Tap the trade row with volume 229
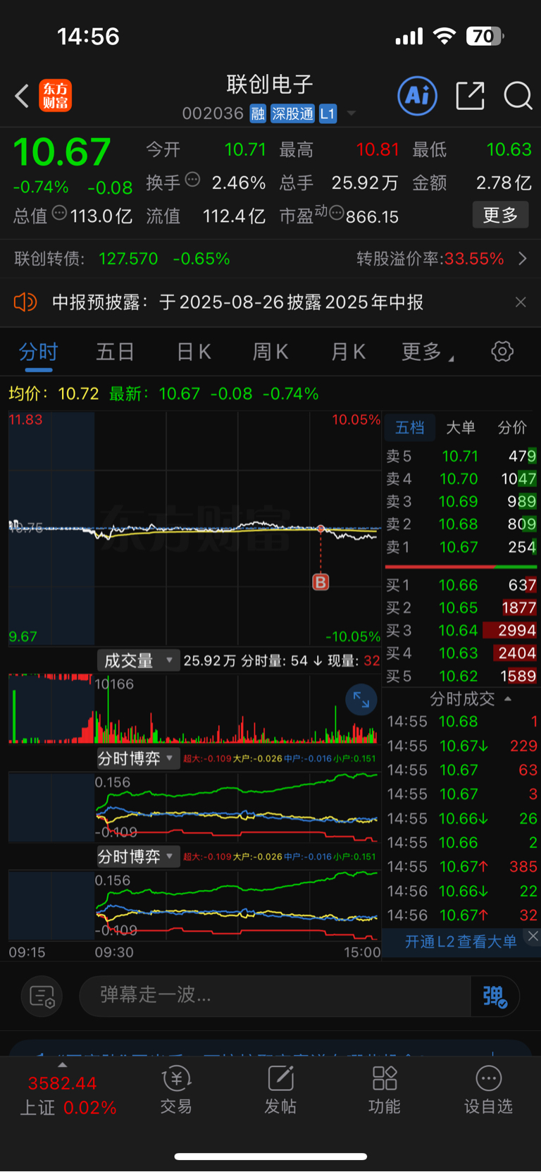The image size is (541, 1172). tap(462, 746)
